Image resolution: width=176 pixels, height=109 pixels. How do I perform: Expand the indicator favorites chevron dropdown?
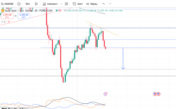(x=61, y=4)
